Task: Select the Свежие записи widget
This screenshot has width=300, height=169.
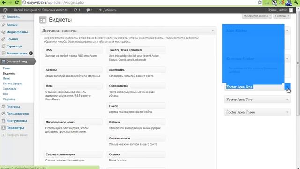Action: click(136, 138)
